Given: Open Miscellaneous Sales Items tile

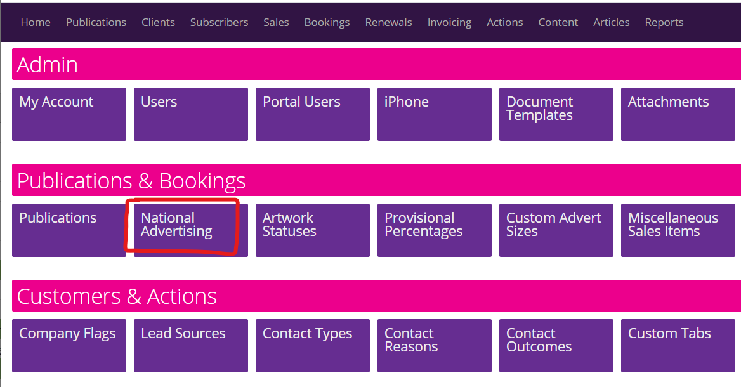Looking at the screenshot, I should pos(678,230).
